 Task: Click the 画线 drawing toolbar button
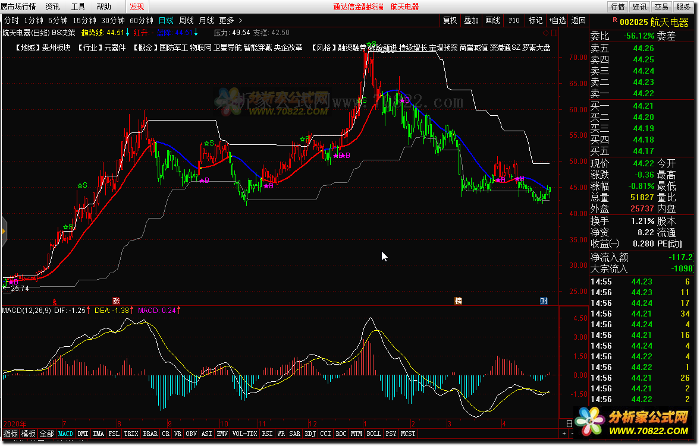493,21
